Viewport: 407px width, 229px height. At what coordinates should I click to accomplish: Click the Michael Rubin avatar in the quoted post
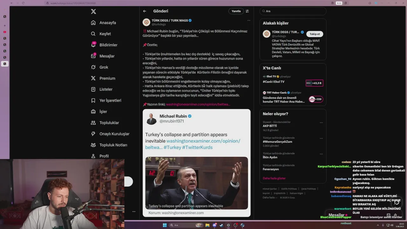point(151,119)
